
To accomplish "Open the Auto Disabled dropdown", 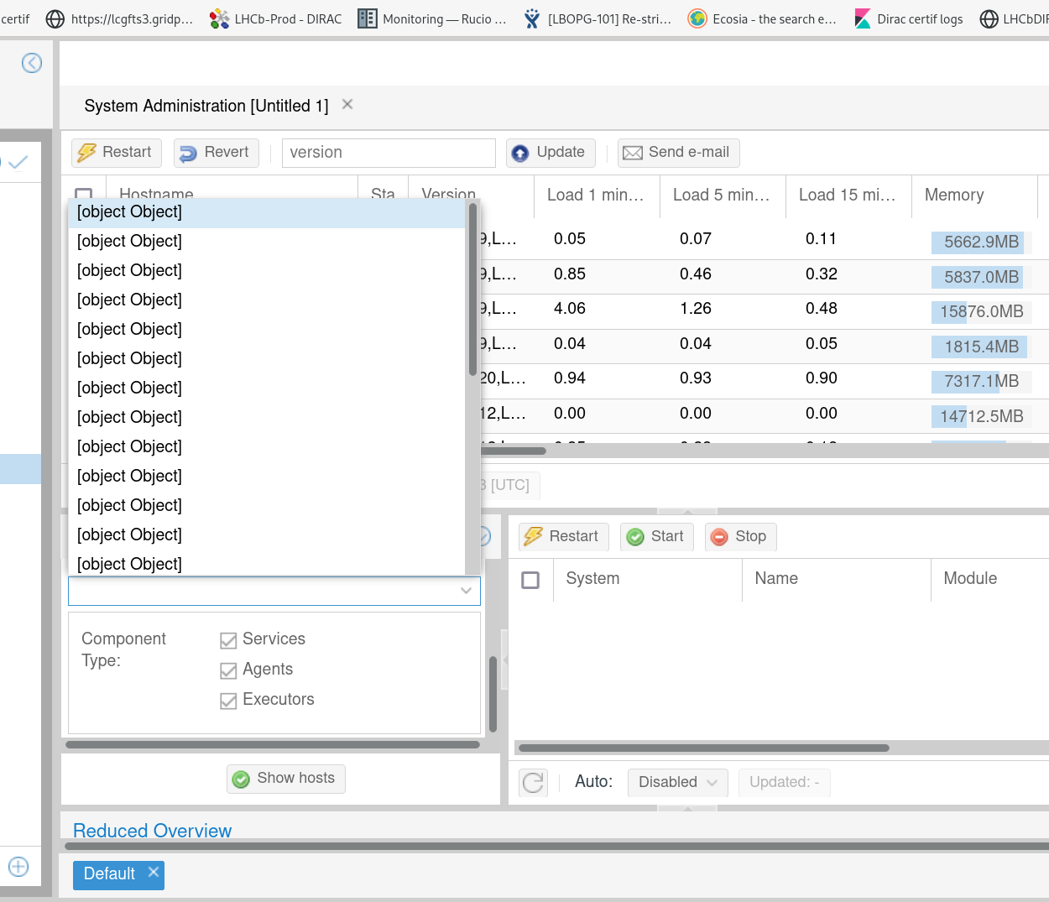I will click(677, 782).
